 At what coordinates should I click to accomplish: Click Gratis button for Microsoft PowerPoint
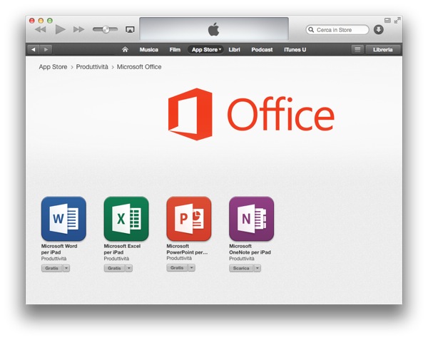click(177, 268)
